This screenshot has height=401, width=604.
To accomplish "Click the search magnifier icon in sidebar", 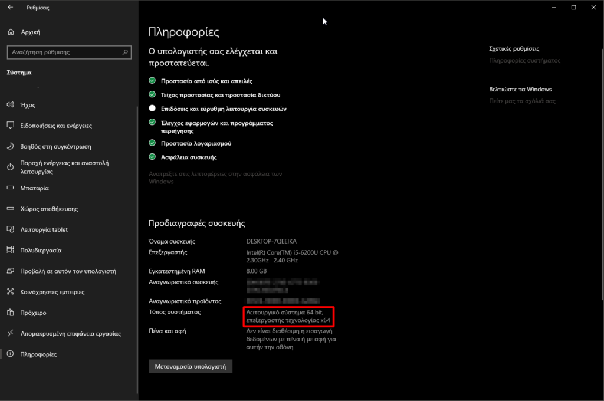I will pos(125,52).
